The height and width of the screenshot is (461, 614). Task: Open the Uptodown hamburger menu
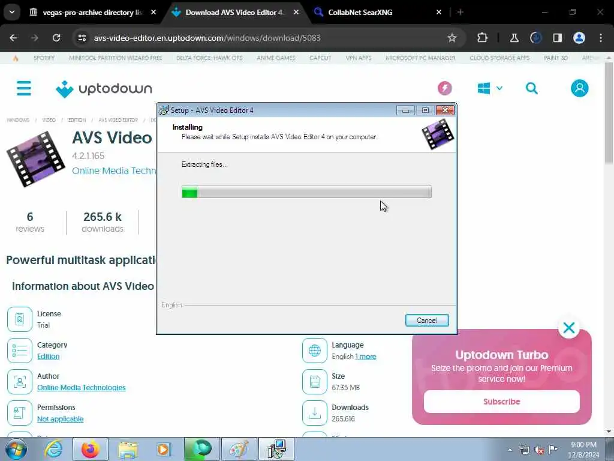coord(24,88)
